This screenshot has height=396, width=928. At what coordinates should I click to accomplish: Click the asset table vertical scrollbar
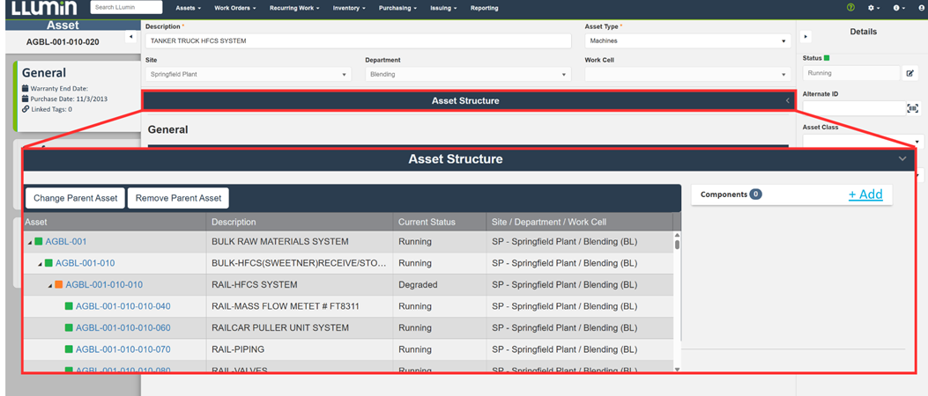coord(677,299)
